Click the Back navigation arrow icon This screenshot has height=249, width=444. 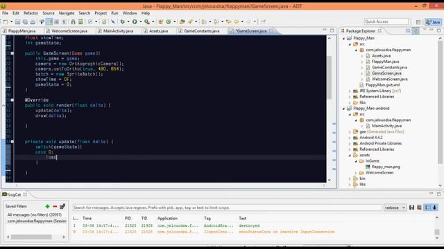pyautogui.click(x=236, y=21)
